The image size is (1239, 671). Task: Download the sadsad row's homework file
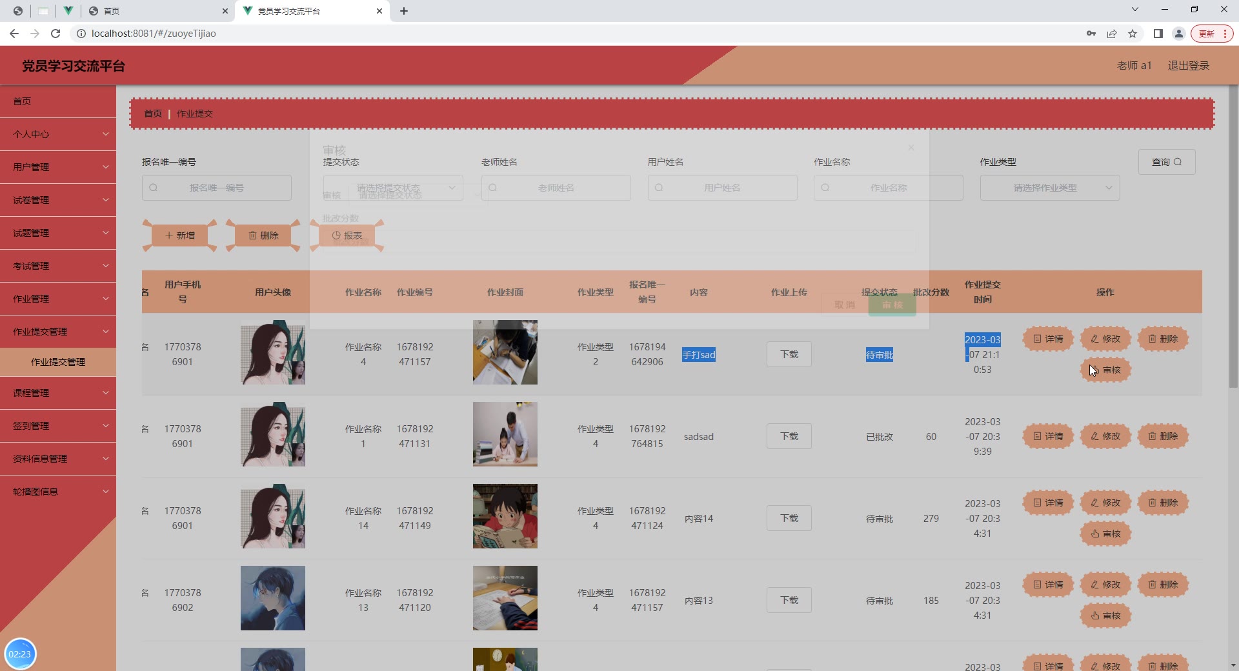coord(789,436)
